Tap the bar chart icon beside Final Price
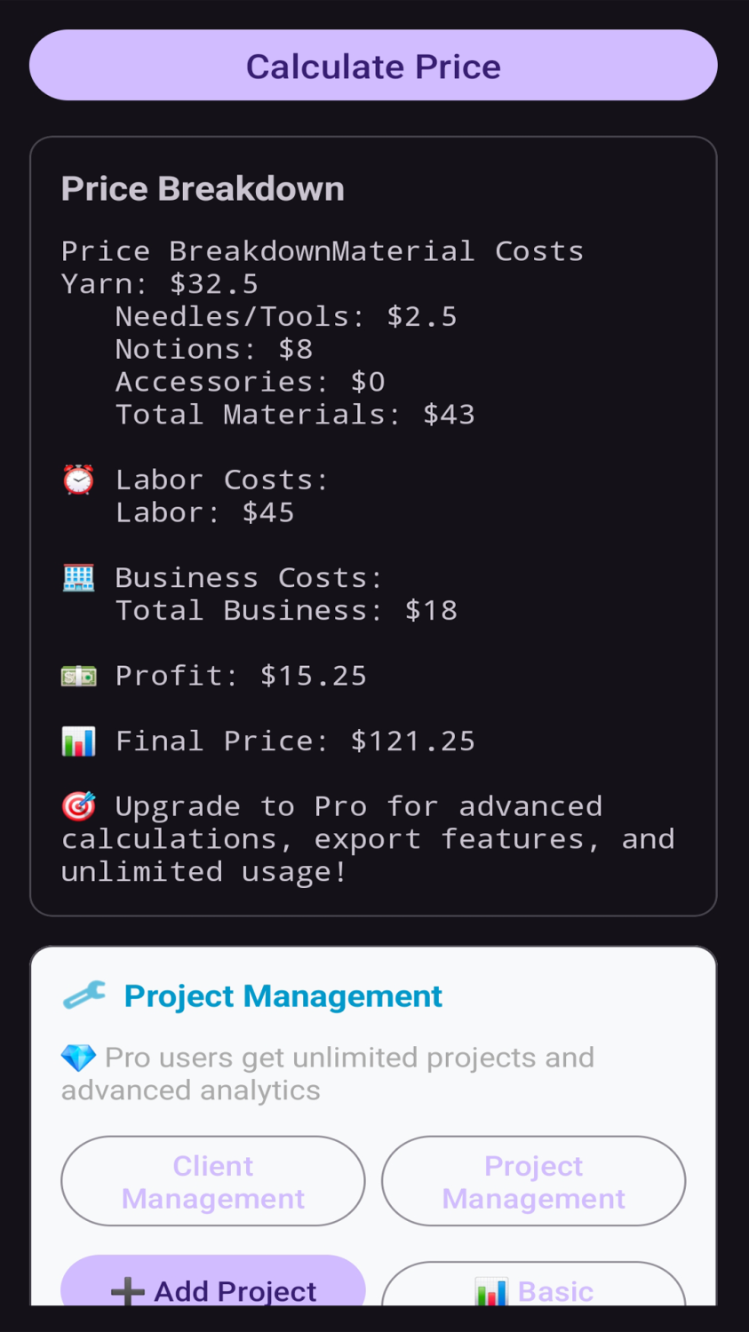 pos(78,741)
